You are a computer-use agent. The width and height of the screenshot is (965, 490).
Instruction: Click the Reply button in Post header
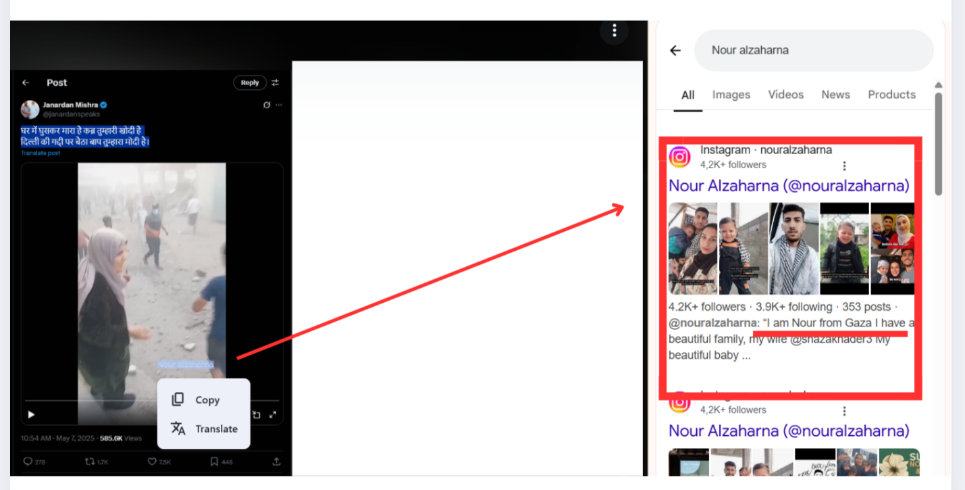(x=250, y=82)
